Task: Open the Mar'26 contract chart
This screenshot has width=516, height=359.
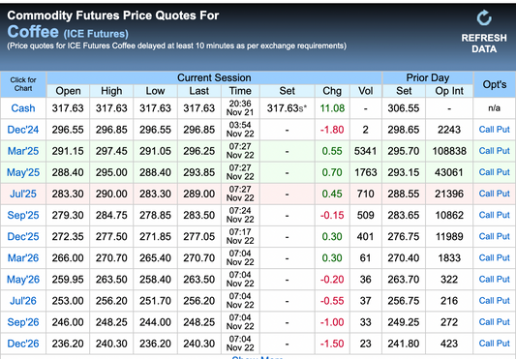Action: pyautogui.click(x=23, y=258)
